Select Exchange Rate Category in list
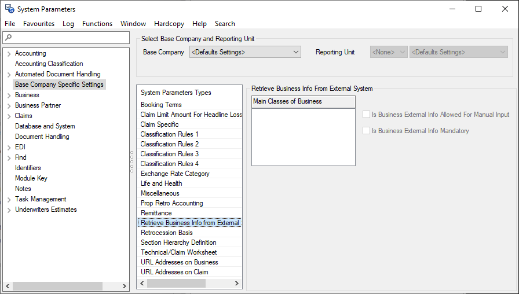 [x=175, y=174]
